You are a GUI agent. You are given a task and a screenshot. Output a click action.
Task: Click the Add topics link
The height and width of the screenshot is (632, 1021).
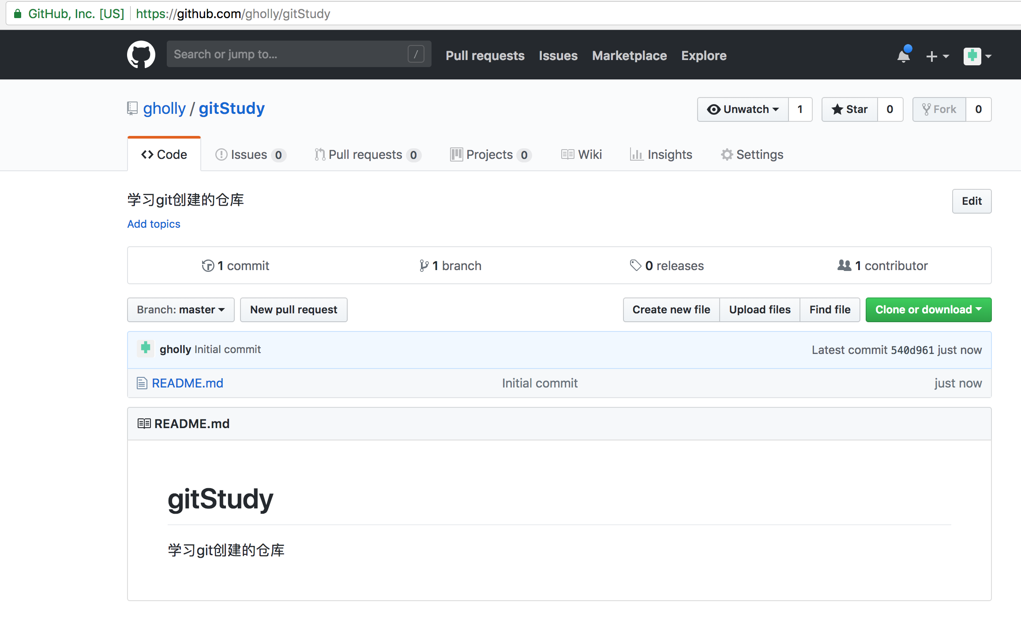(154, 224)
